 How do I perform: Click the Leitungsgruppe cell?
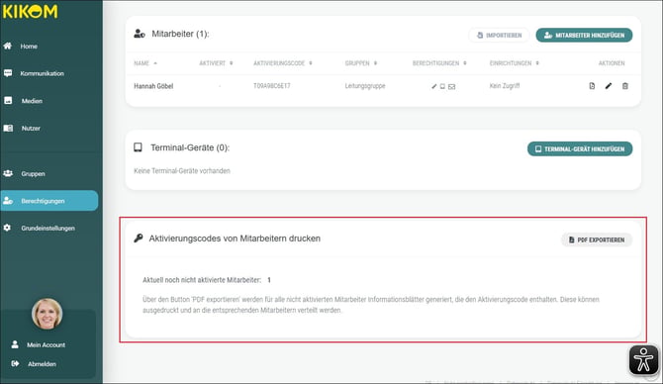pos(365,86)
